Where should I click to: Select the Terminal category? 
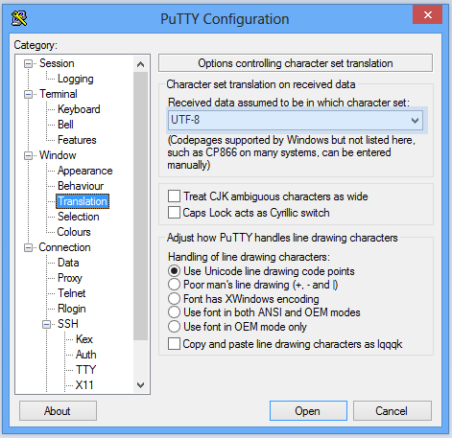[59, 94]
